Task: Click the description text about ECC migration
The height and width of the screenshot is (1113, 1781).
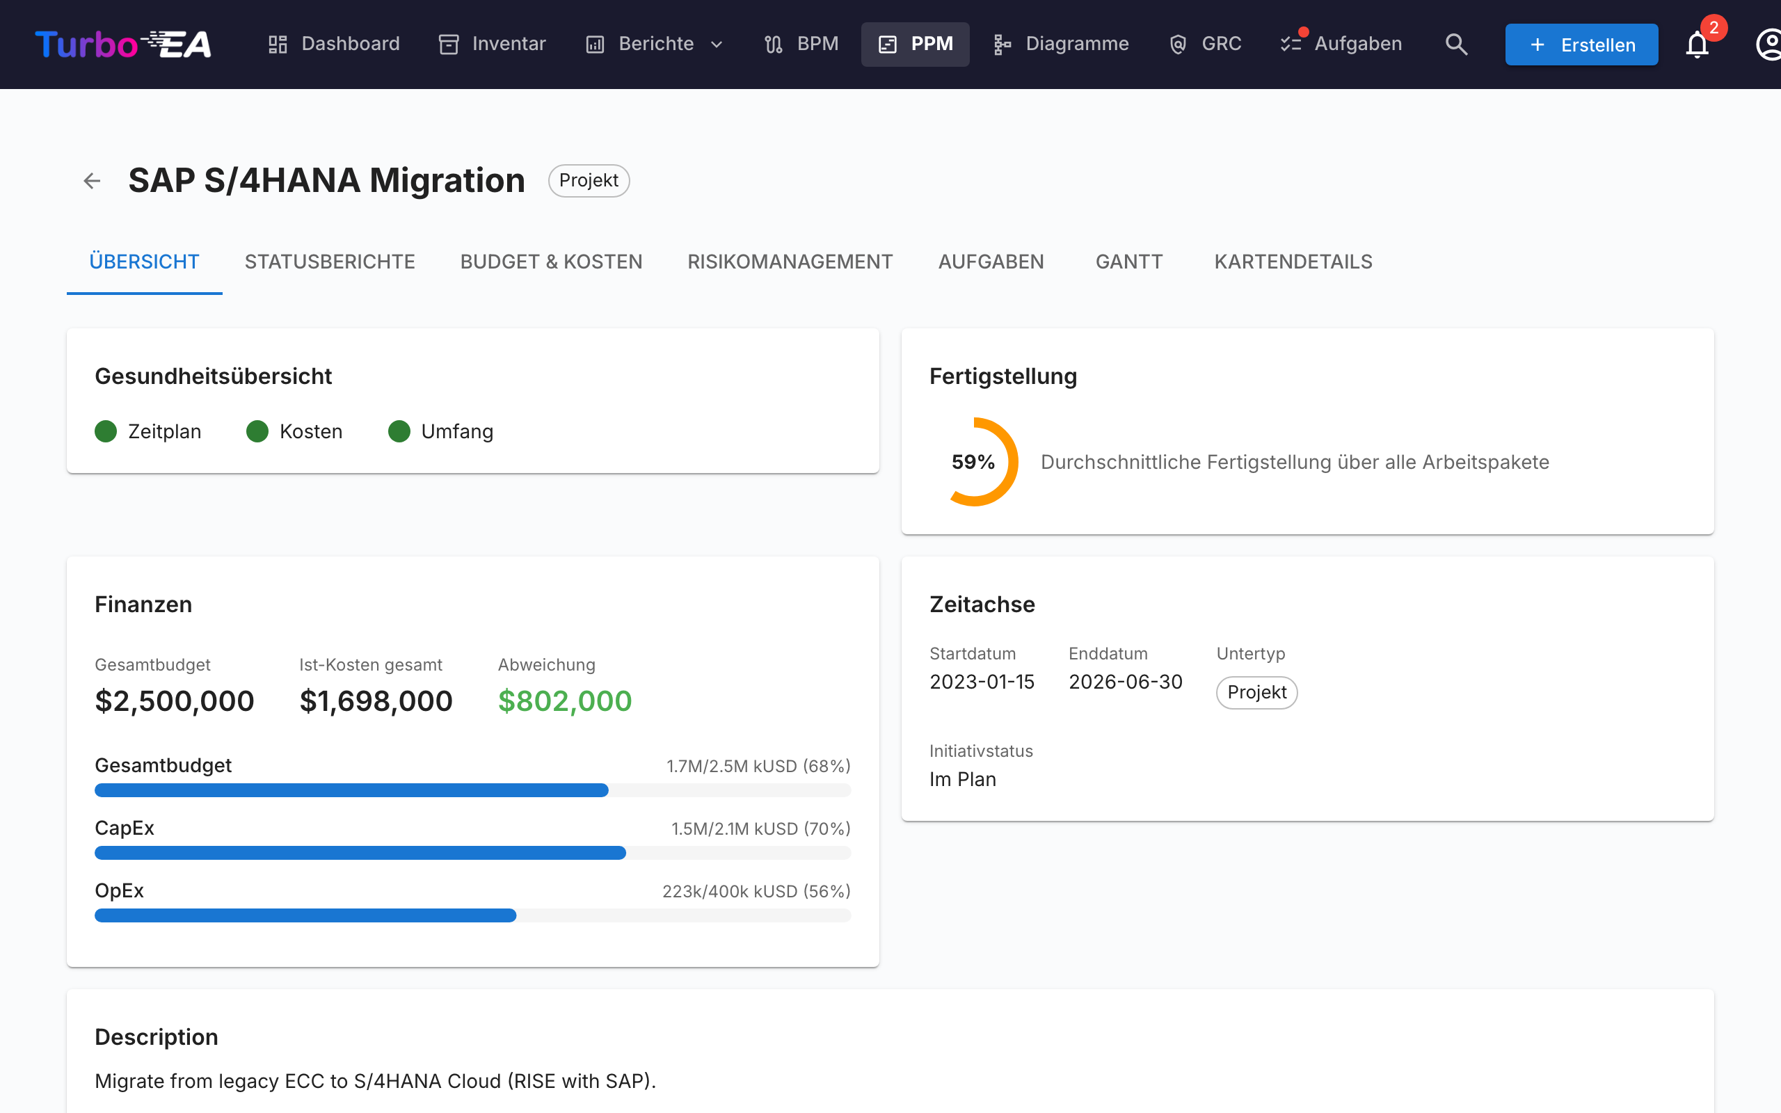Action: 376,1080
